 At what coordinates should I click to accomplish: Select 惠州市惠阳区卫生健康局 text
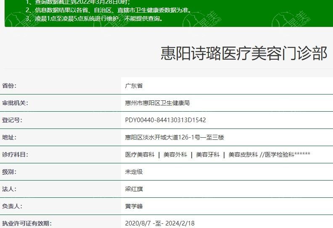[x=157, y=103]
